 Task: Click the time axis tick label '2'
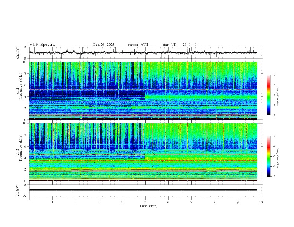[76, 202]
